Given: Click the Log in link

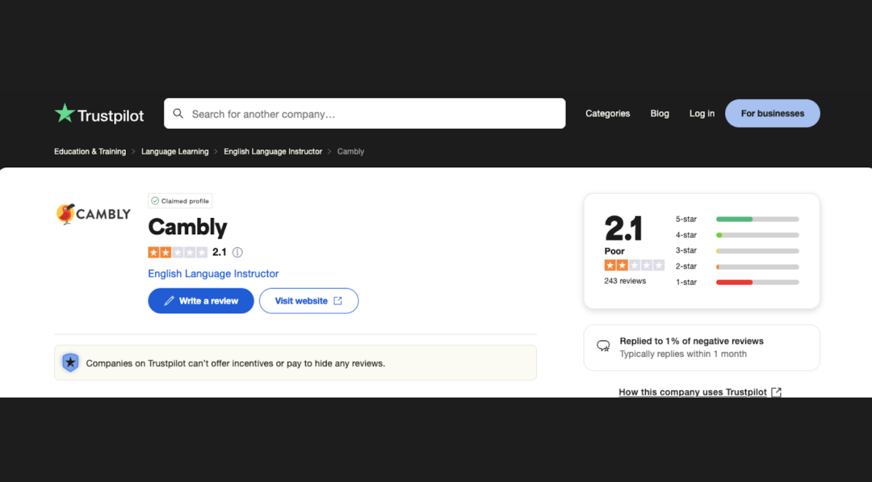Looking at the screenshot, I should (x=702, y=113).
